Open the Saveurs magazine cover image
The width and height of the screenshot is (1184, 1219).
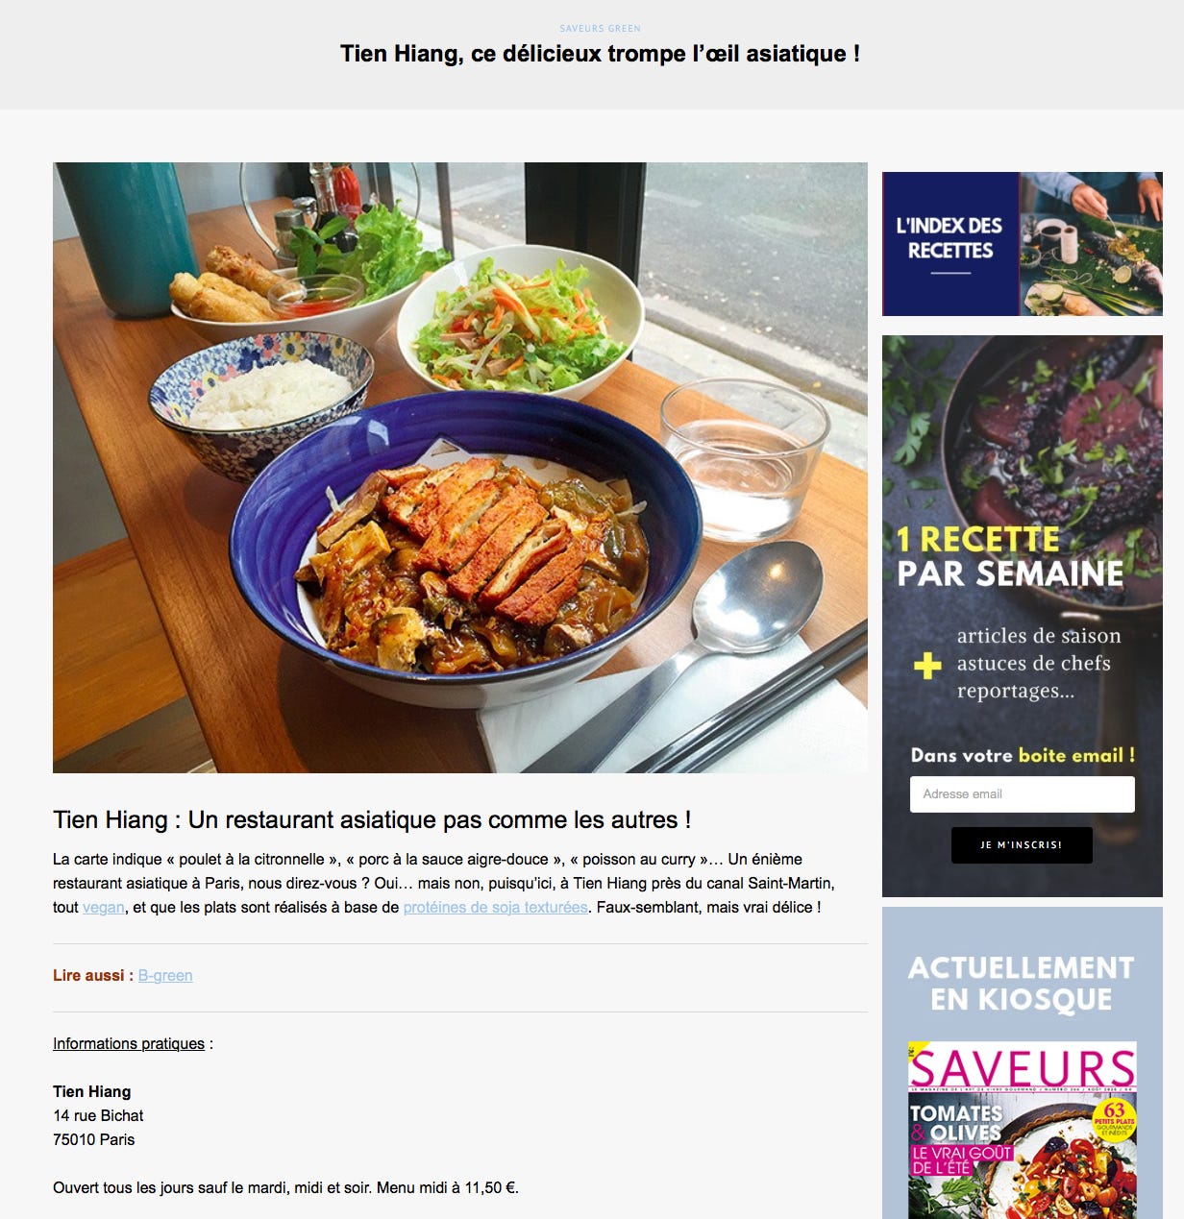click(x=1023, y=1130)
